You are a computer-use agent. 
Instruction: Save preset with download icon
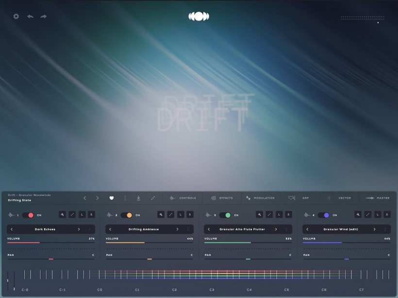point(138,198)
